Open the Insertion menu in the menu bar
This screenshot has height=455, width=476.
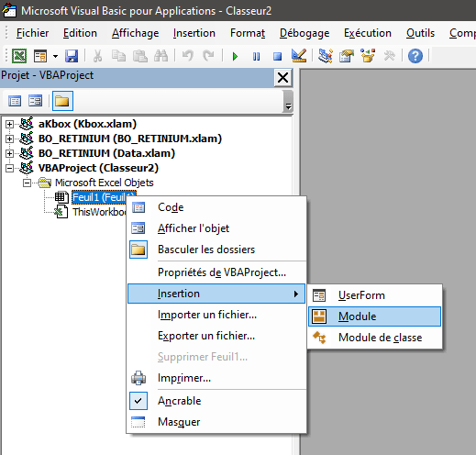[x=194, y=33]
